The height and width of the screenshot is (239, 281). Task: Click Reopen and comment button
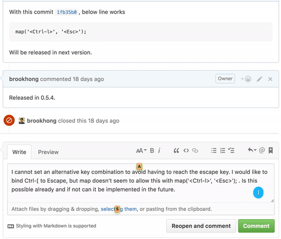click(201, 226)
